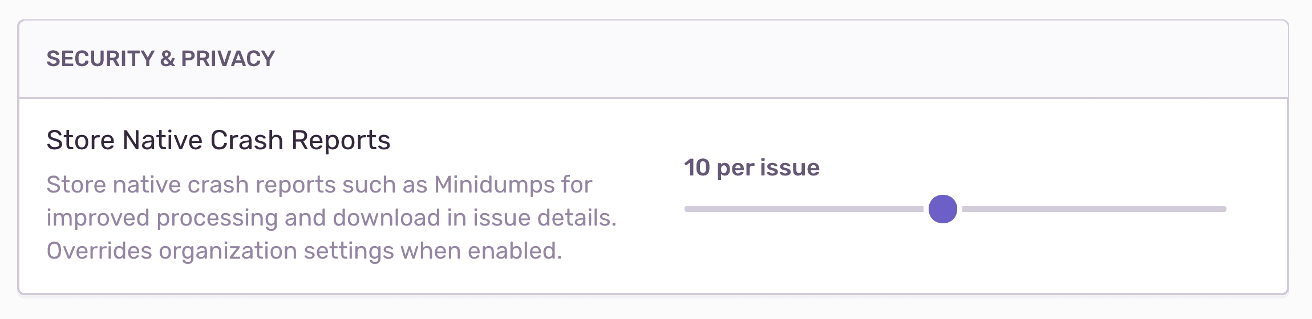Set slider to its minimum at the far left end
Image resolution: width=1312 pixels, height=319 pixels.
[687, 209]
